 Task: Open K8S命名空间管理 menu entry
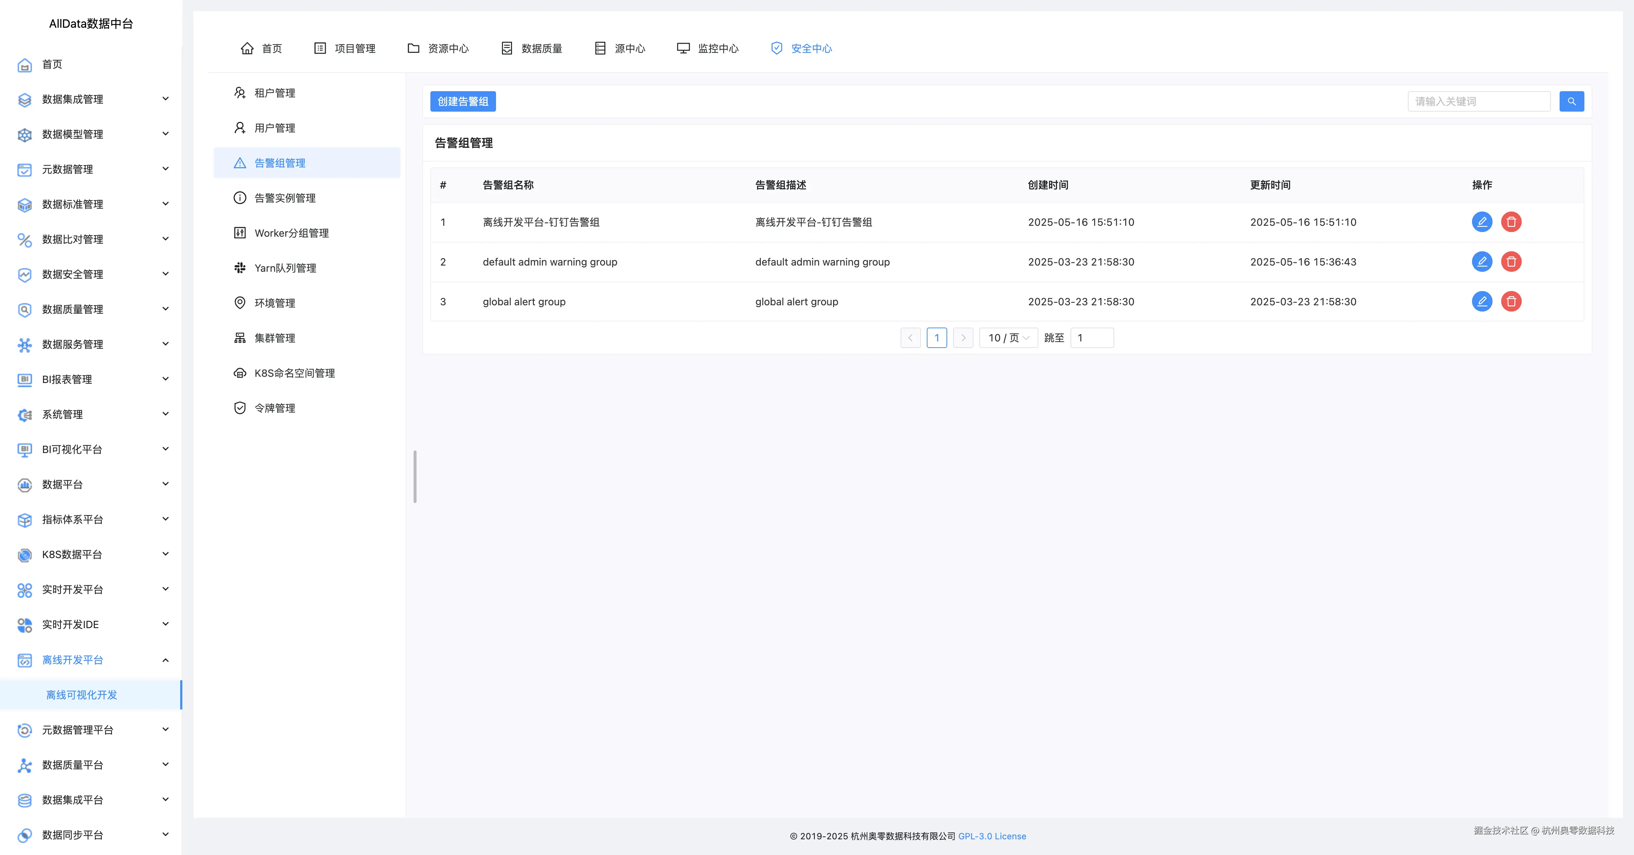click(294, 373)
